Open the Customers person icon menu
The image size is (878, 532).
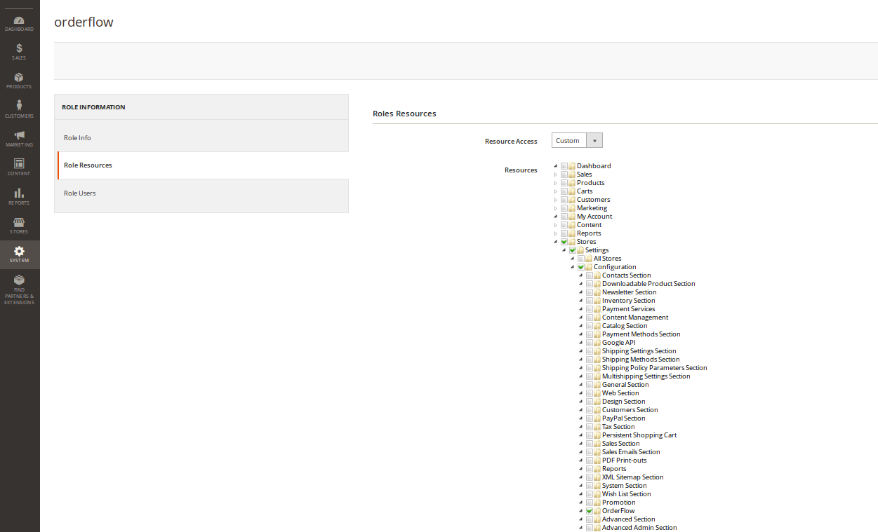[x=19, y=109]
